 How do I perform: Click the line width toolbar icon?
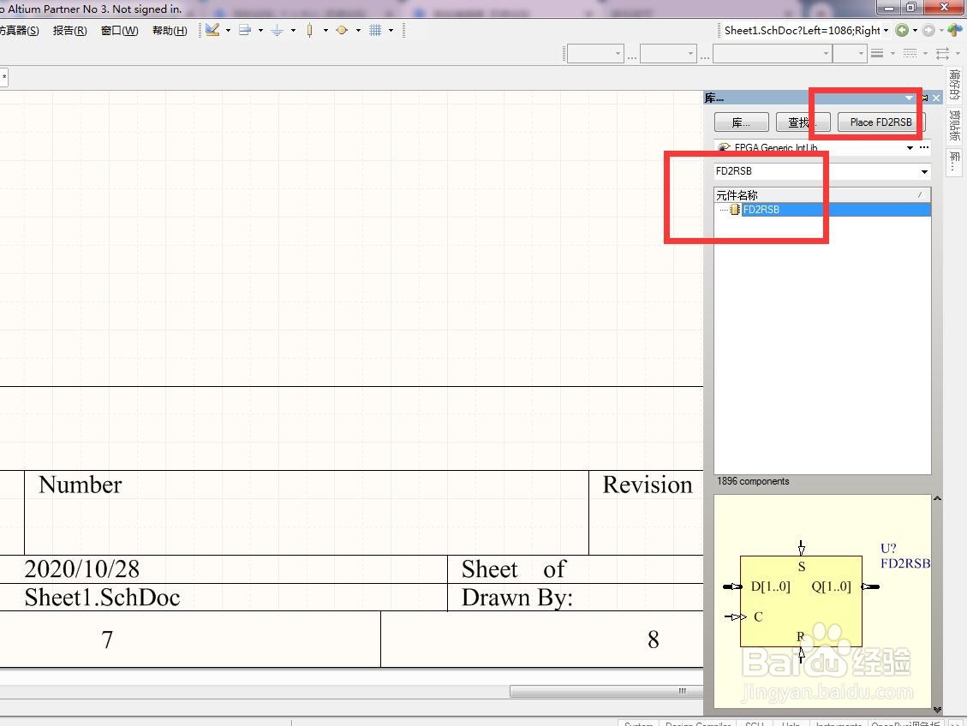click(877, 54)
